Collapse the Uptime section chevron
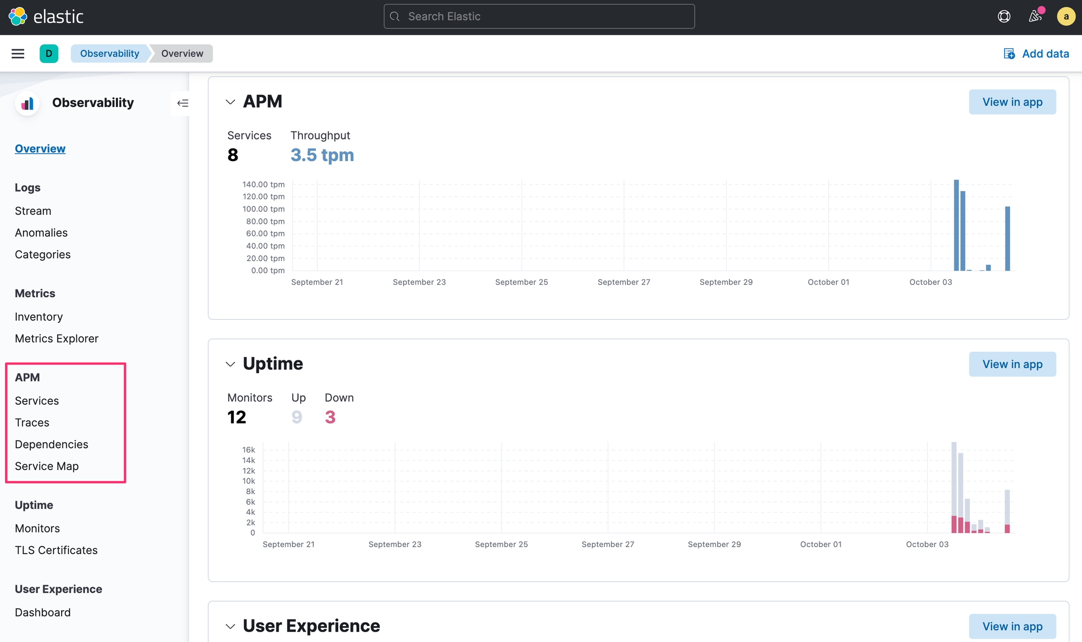Viewport: 1082px width, 642px height. pos(230,364)
